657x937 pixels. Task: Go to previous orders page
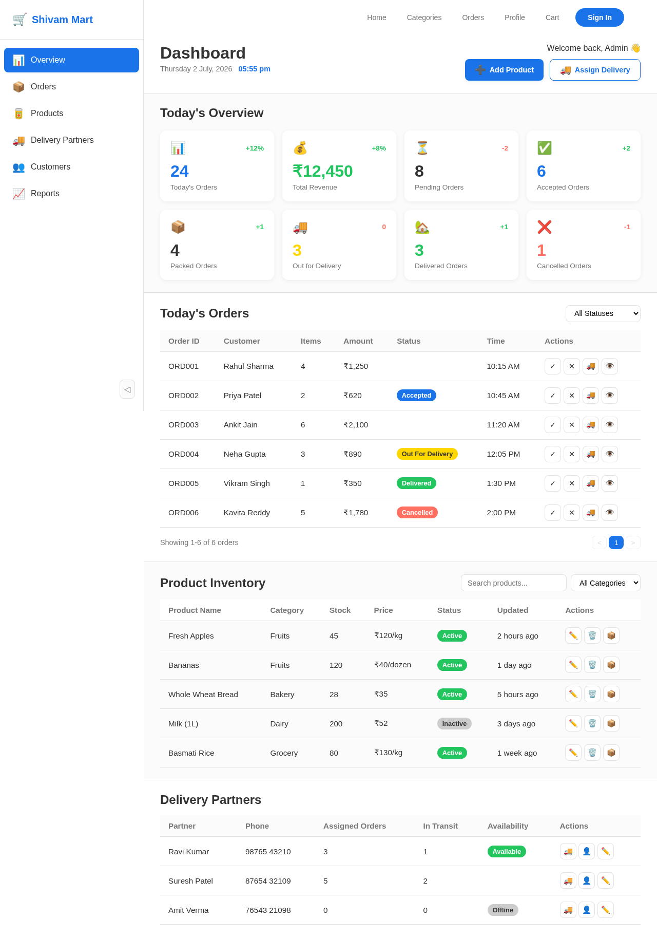click(599, 542)
